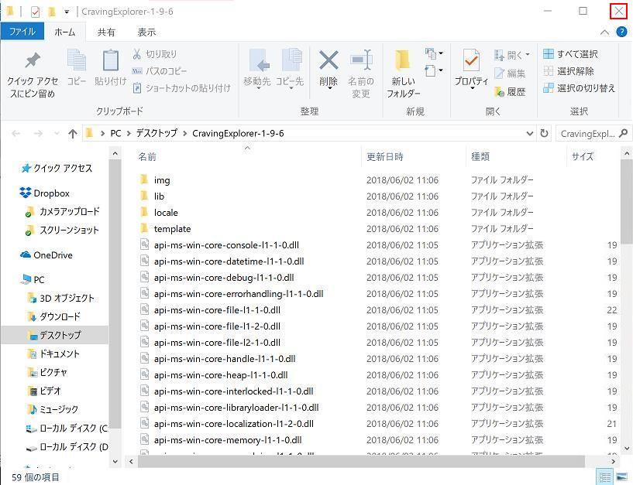This screenshot has height=485, width=633.
Task: Switch to Large icons view in status bar
Action: click(622, 477)
